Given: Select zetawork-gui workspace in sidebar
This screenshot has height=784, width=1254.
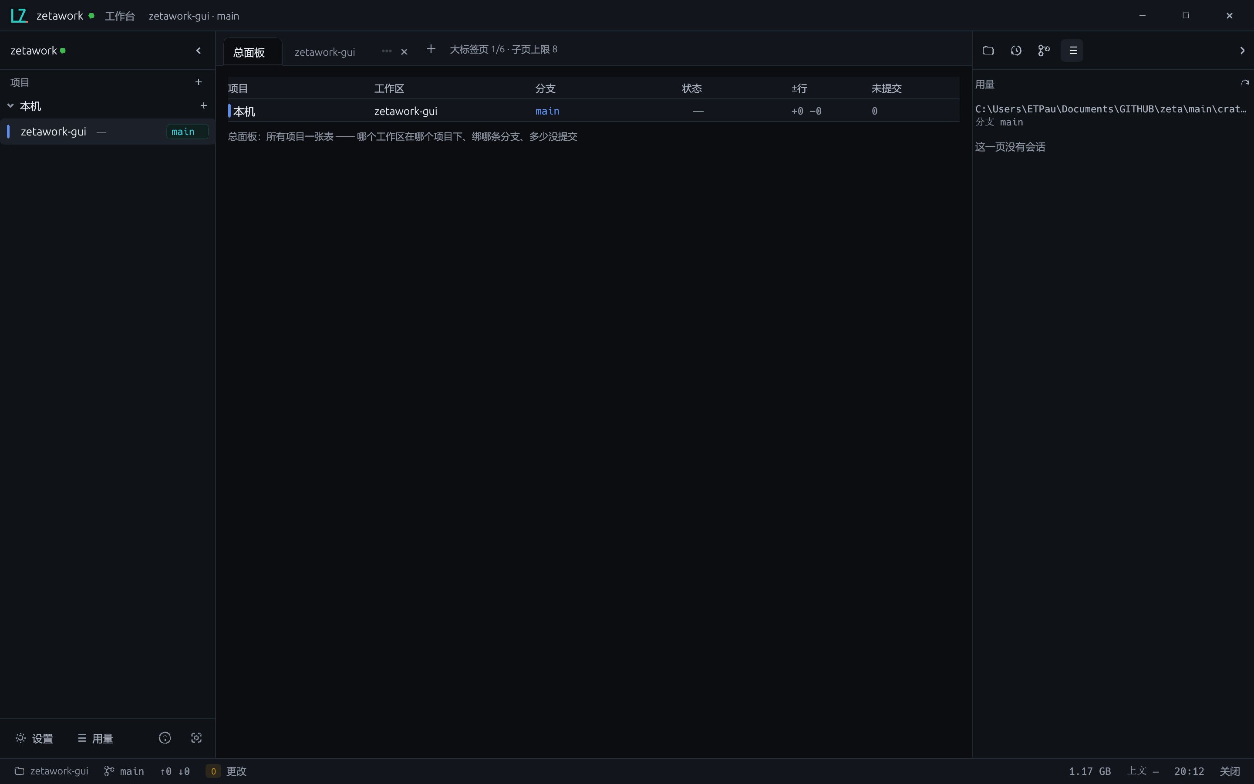Looking at the screenshot, I should coord(107,132).
